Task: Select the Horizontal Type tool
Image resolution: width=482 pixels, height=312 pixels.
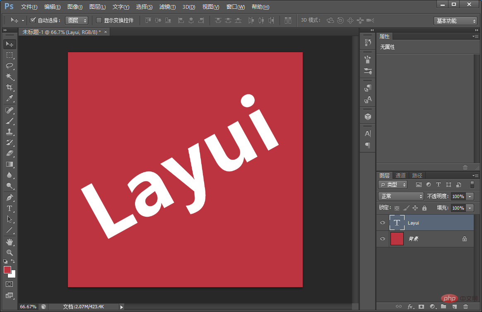Action: [10, 208]
